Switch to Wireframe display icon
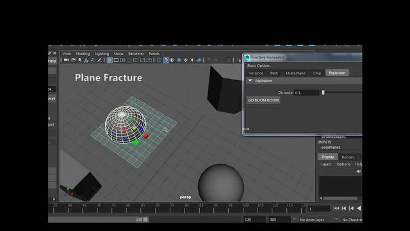Image resolution: width=410 pixels, height=231 pixels. coord(160,60)
